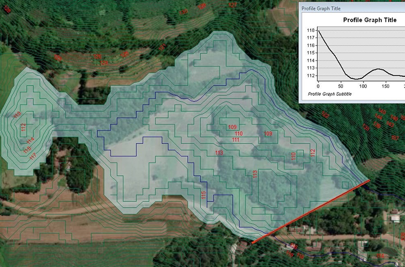The image size is (405, 267).
Task: Click the profile curve's lowest dip in the graph
Action: [356, 79]
